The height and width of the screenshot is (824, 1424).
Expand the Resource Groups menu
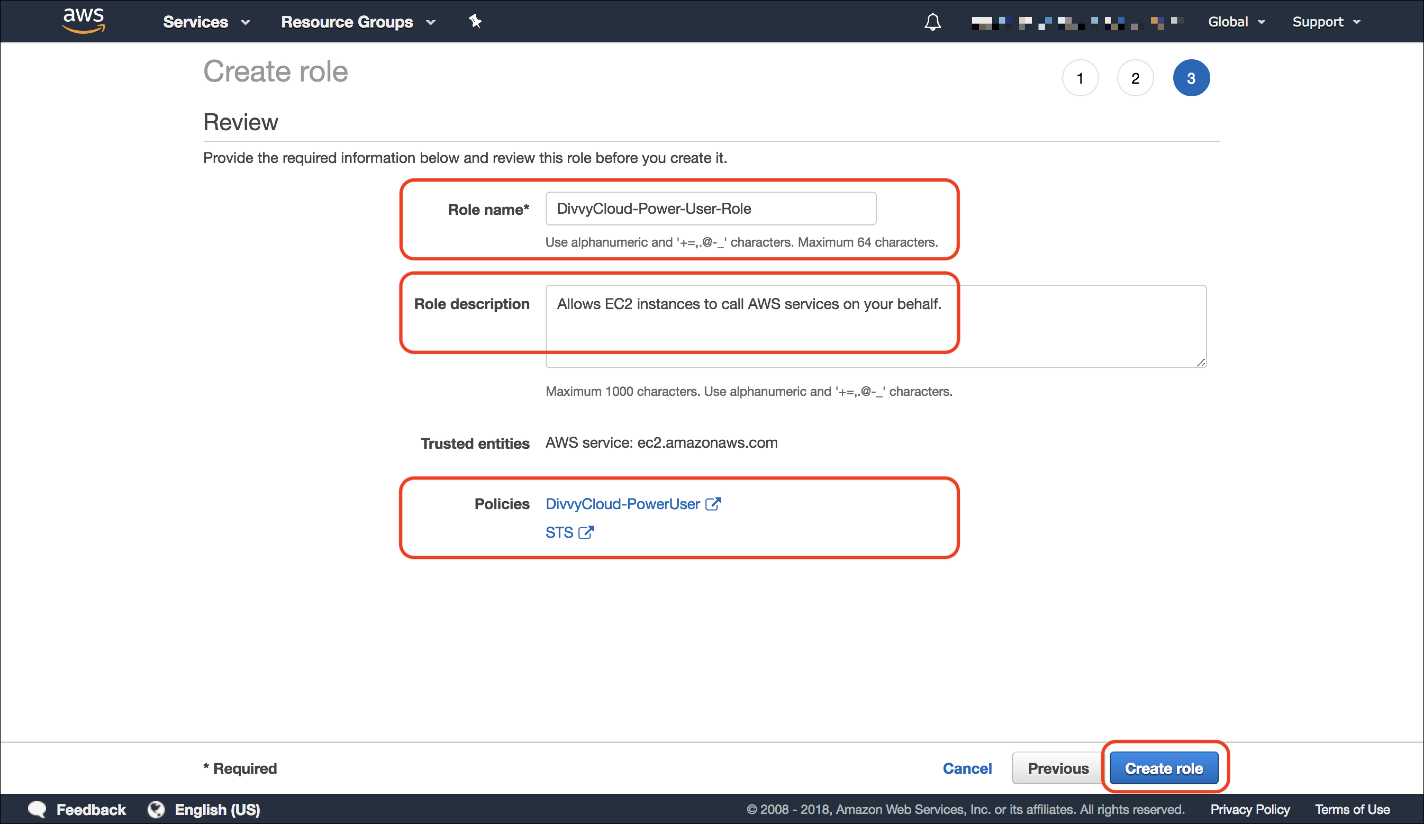point(358,22)
